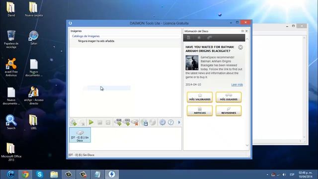
Task: Select the Safari desktop shortcut
Action: pyautogui.click(x=34, y=38)
